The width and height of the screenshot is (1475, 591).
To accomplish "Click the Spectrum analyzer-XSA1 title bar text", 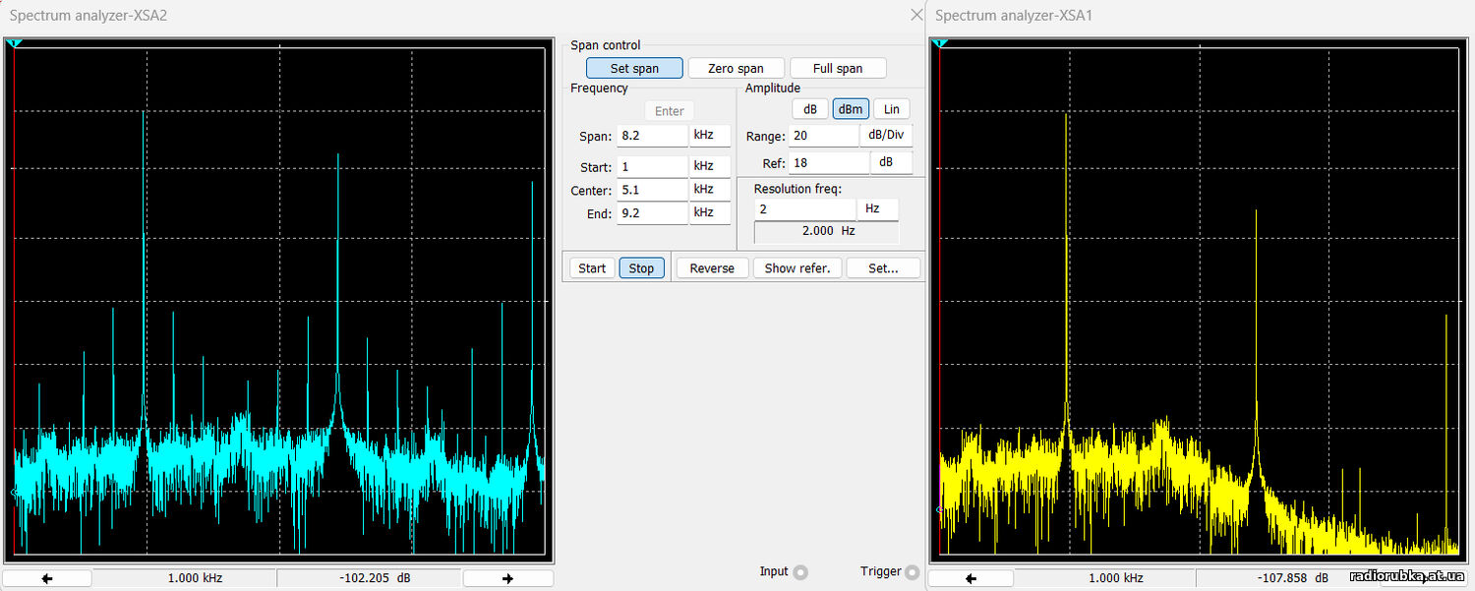I will (x=1014, y=15).
